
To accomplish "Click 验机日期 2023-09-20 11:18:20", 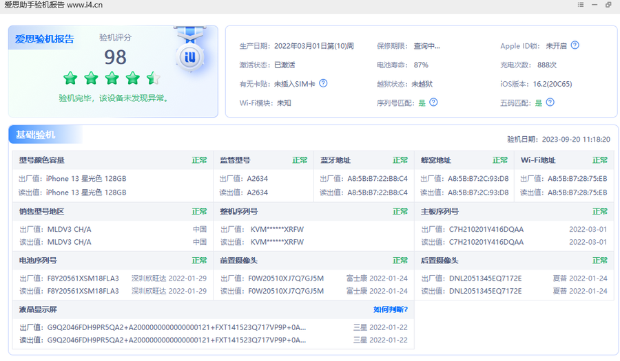I will pos(558,140).
